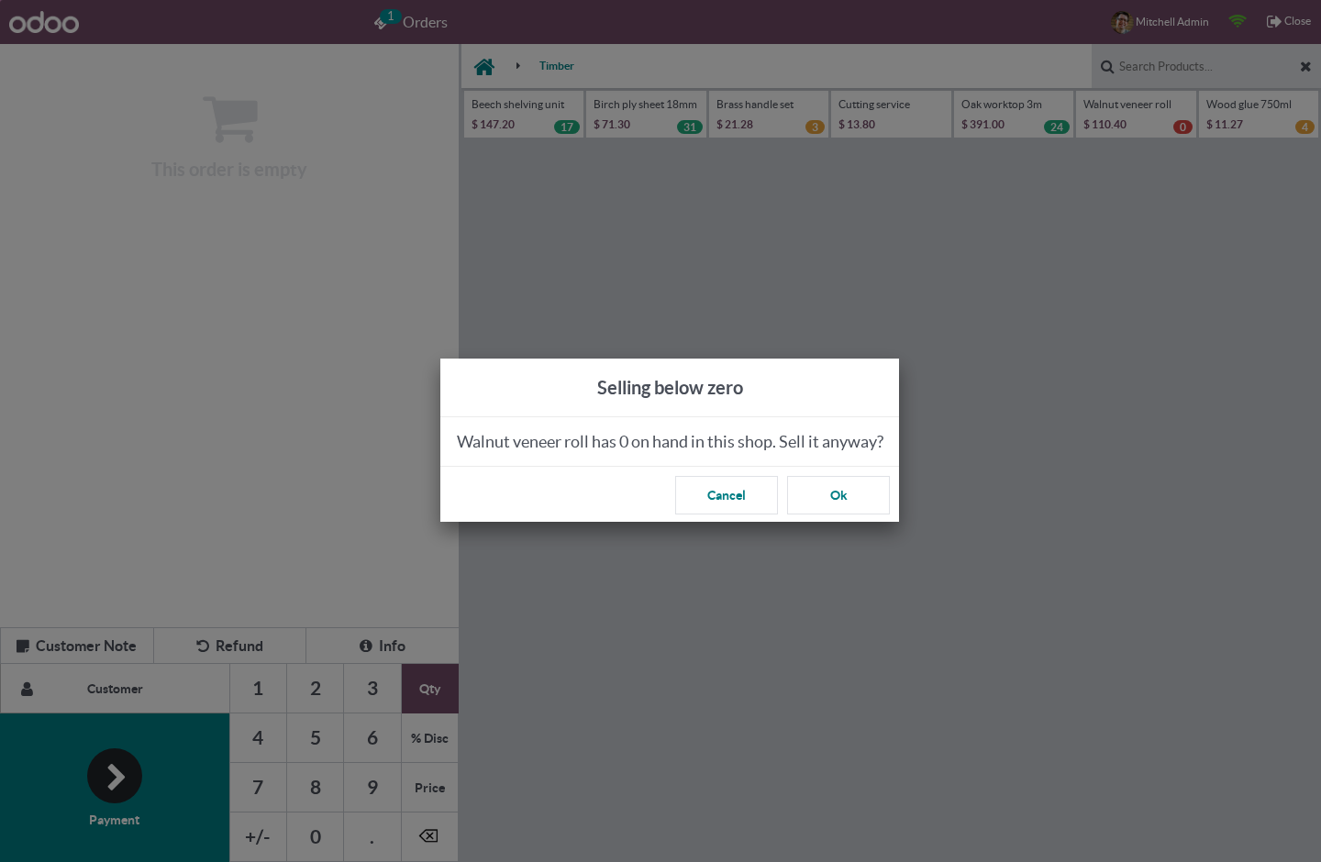This screenshot has width=1321, height=862.
Task: Add Wood glue 750ml to order
Action: click(1259, 114)
